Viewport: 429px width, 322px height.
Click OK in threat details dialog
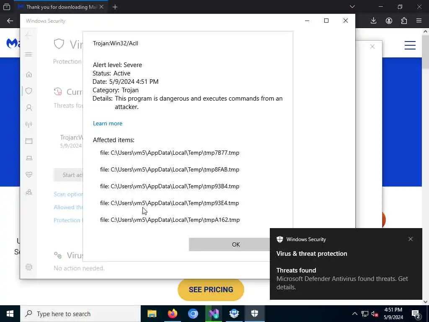229,244
